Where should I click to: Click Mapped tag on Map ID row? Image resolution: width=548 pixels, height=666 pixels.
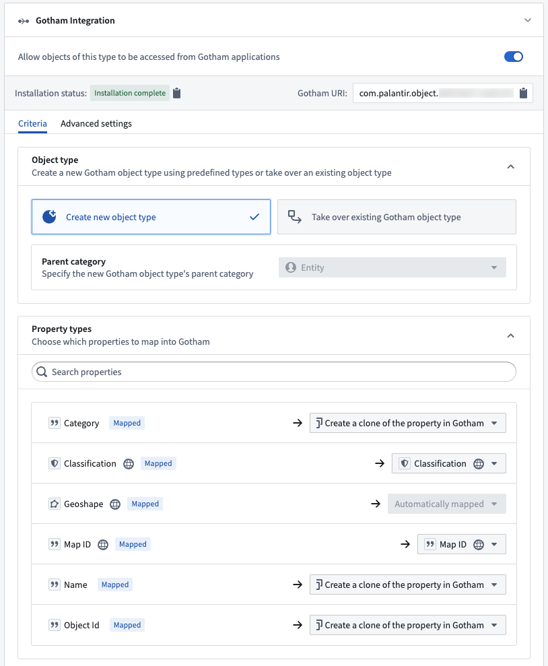[x=133, y=544]
